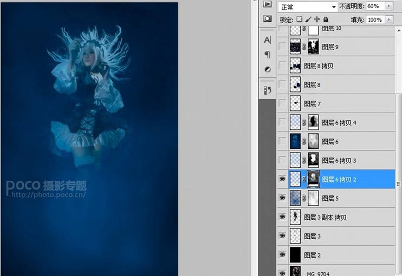The image size is (402, 276).
Task: Open the Actions panel play icon
Action: (267, 4)
